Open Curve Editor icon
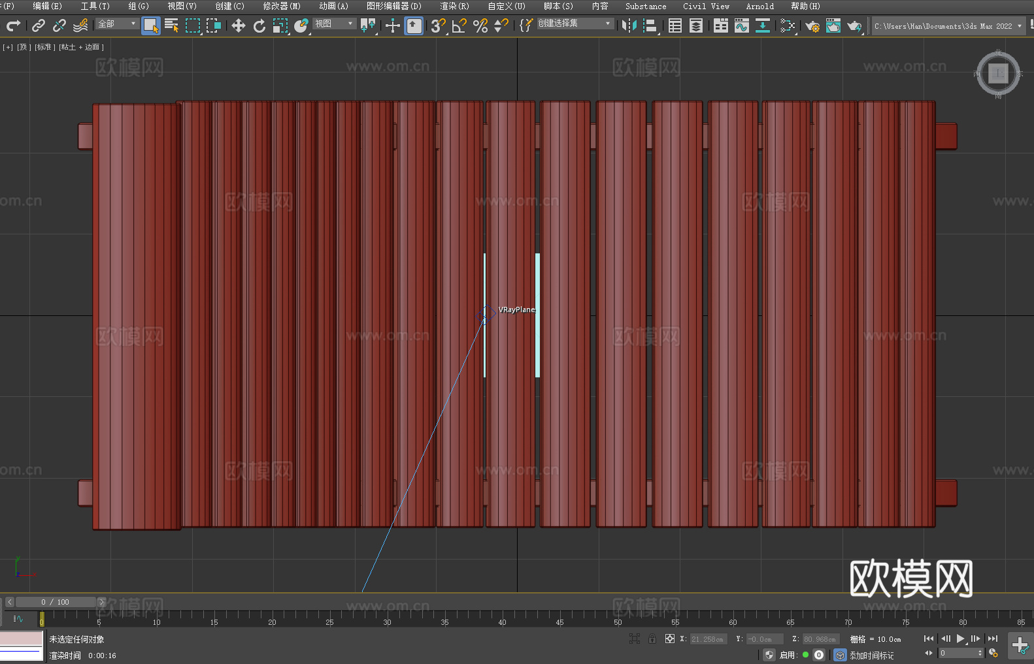This screenshot has width=1034, height=664. pyautogui.click(x=742, y=25)
